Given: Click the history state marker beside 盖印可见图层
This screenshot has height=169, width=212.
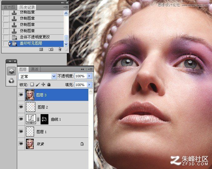Looking at the screenshot, I should [x=10, y=44].
